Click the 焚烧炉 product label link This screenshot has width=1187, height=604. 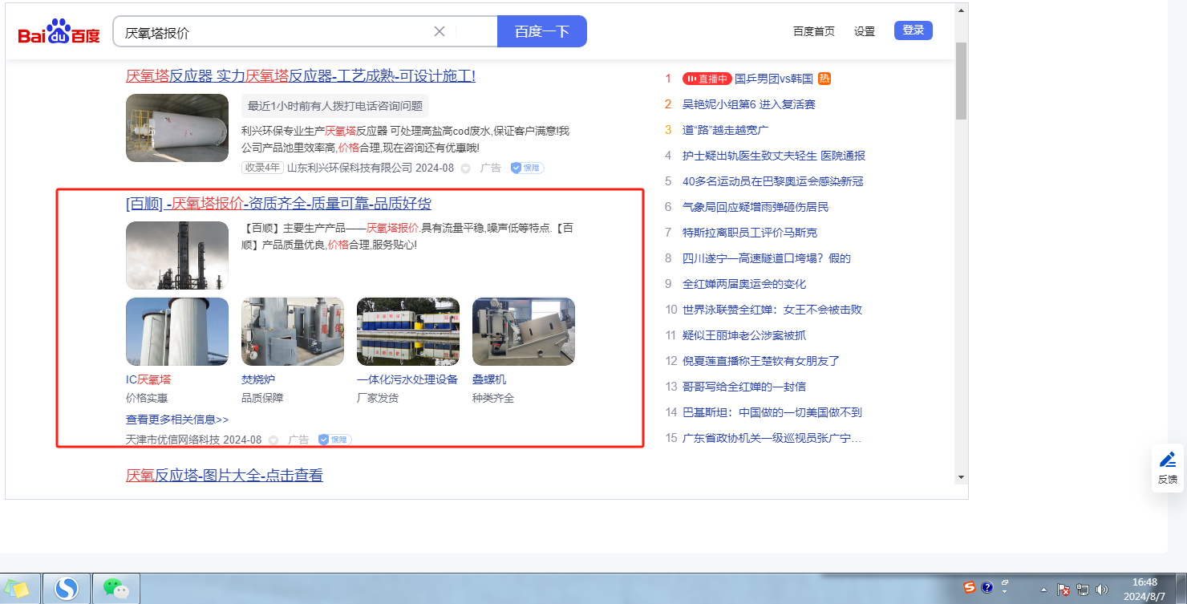click(x=258, y=379)
